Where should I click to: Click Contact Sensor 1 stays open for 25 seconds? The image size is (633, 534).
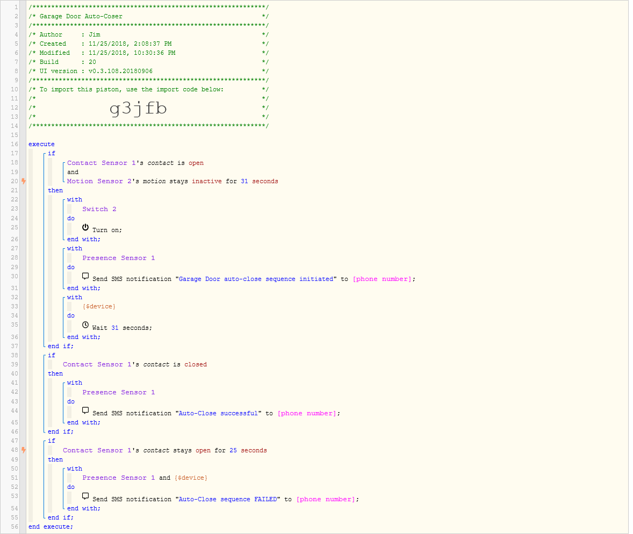165,450
